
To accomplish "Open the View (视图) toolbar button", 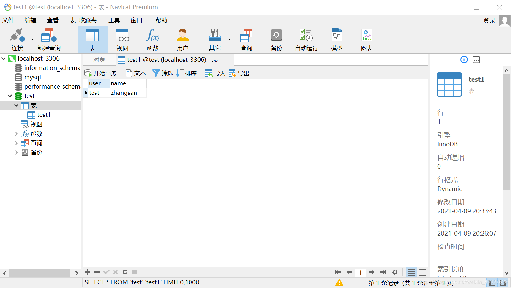I will 123,40.
